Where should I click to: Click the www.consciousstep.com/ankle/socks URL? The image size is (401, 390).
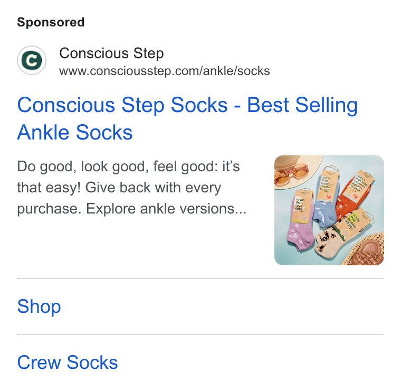click(165, 71)
